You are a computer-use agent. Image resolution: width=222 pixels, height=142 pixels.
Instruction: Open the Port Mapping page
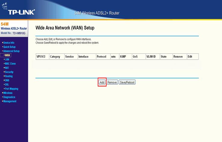(x=11, y=89)
